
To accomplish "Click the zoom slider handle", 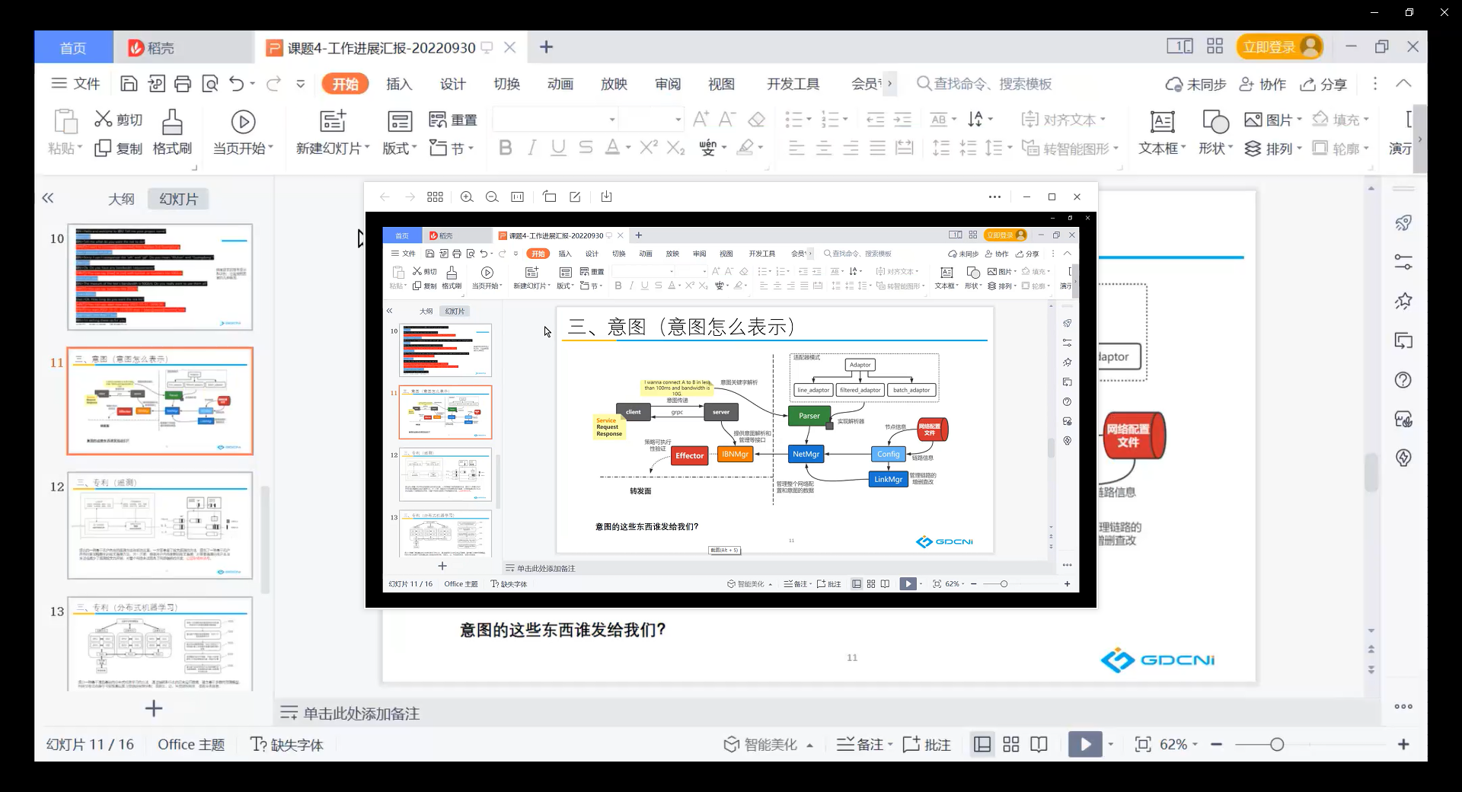I will point(1277,745).
